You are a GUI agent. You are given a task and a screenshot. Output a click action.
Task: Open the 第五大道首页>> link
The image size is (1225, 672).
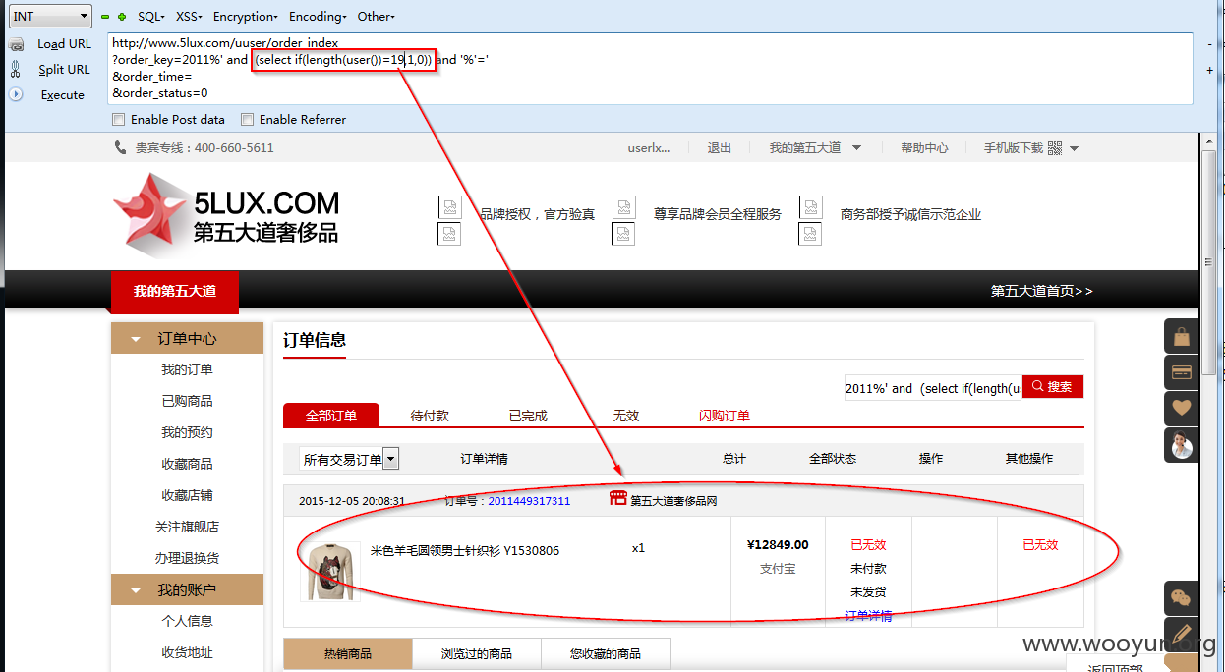[1041, 292]
